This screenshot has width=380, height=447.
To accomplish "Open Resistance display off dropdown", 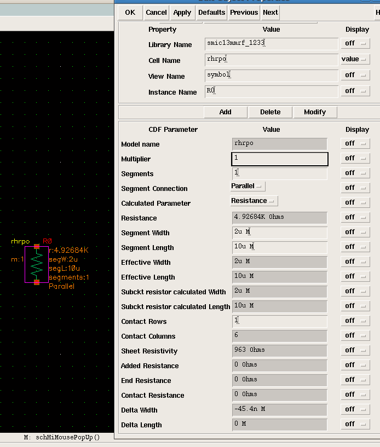I will (355, 218).
